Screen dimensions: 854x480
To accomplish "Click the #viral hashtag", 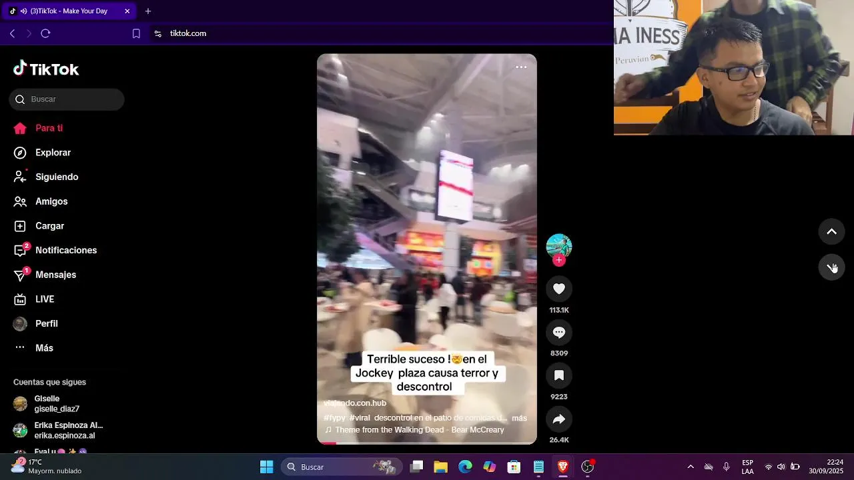I will tap(360, 418).
